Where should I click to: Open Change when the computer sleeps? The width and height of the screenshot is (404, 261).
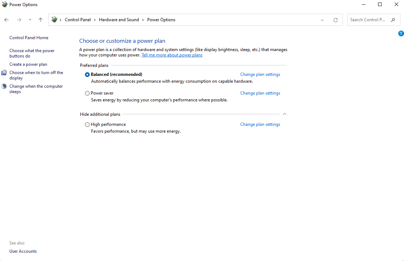pos(36,89)
